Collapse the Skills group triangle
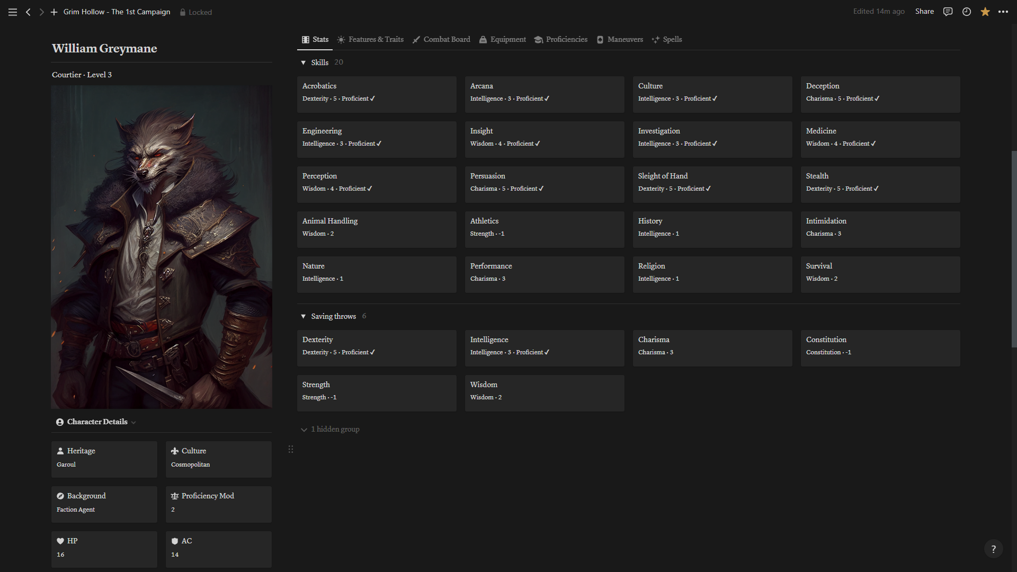Image resolution: width=1017 pixels, height=572 pixels. 304,62
